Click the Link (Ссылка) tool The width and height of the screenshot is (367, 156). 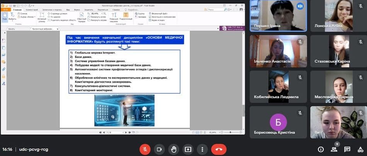point(140,14)
